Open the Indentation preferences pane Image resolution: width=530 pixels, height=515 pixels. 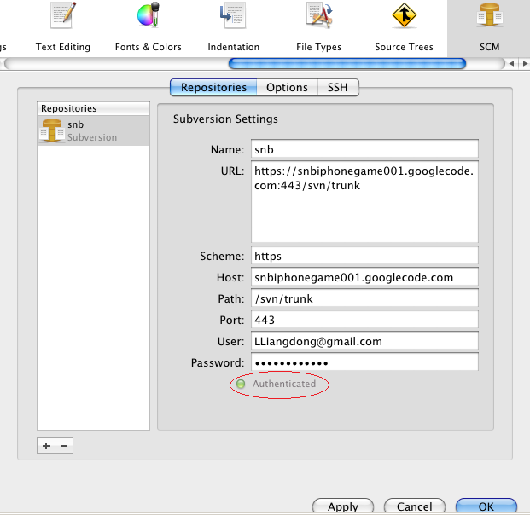pyautogui.click(x=234, y=27)
